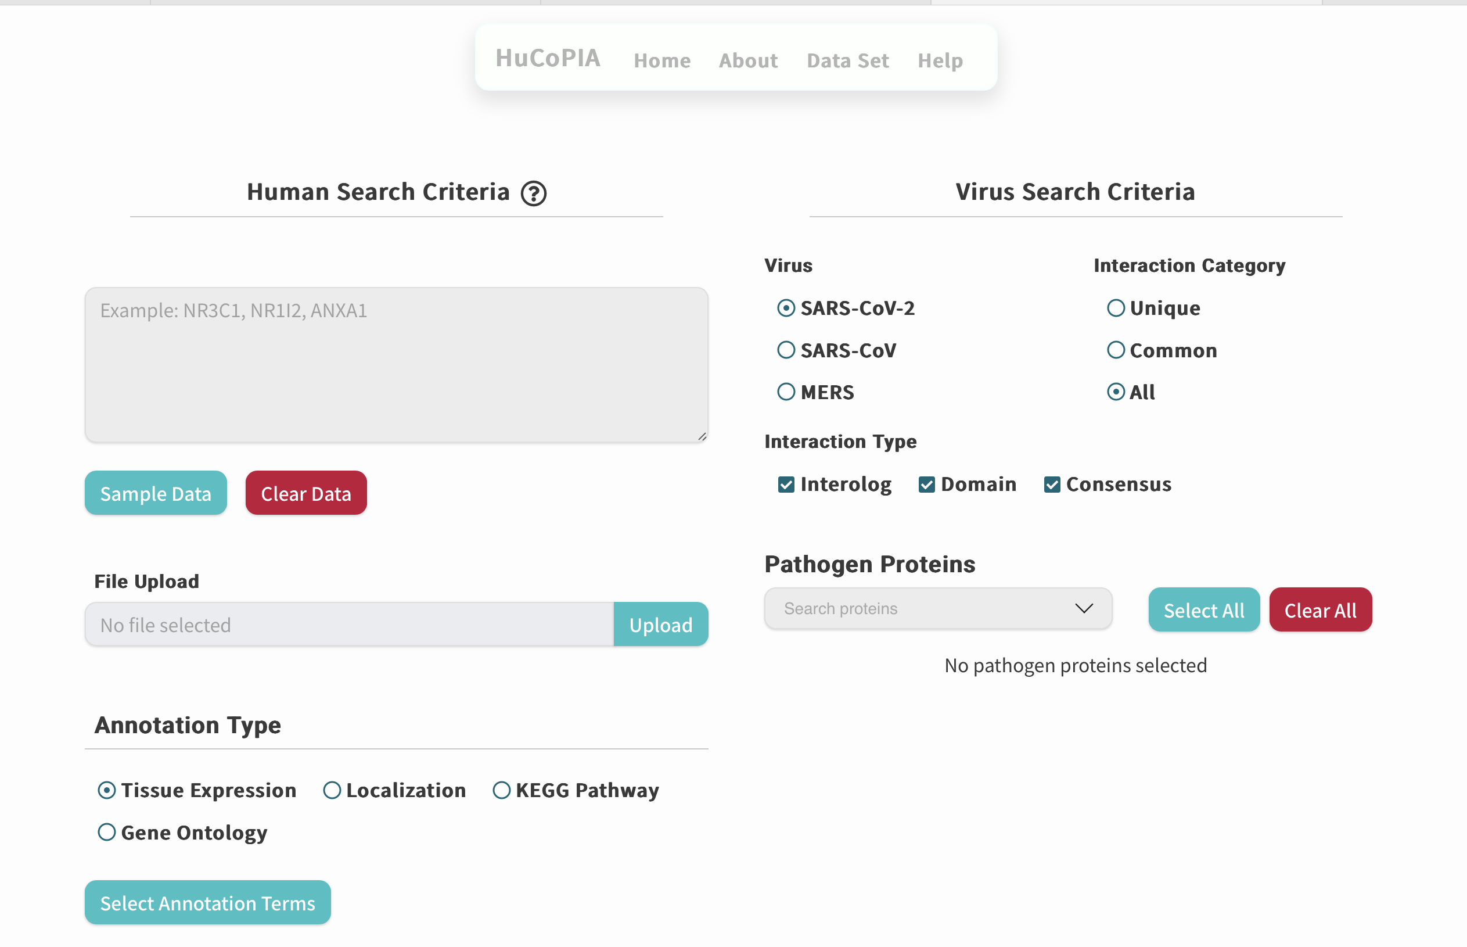Choose KEGG Pathway annotation type
The width and height of the screenshot is (1467, 947).
(502, 790)
